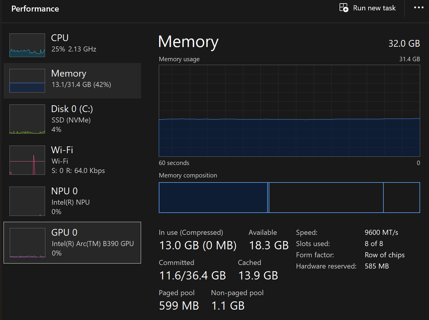Click the 60 seconds axis label

[x=174, y=163]
